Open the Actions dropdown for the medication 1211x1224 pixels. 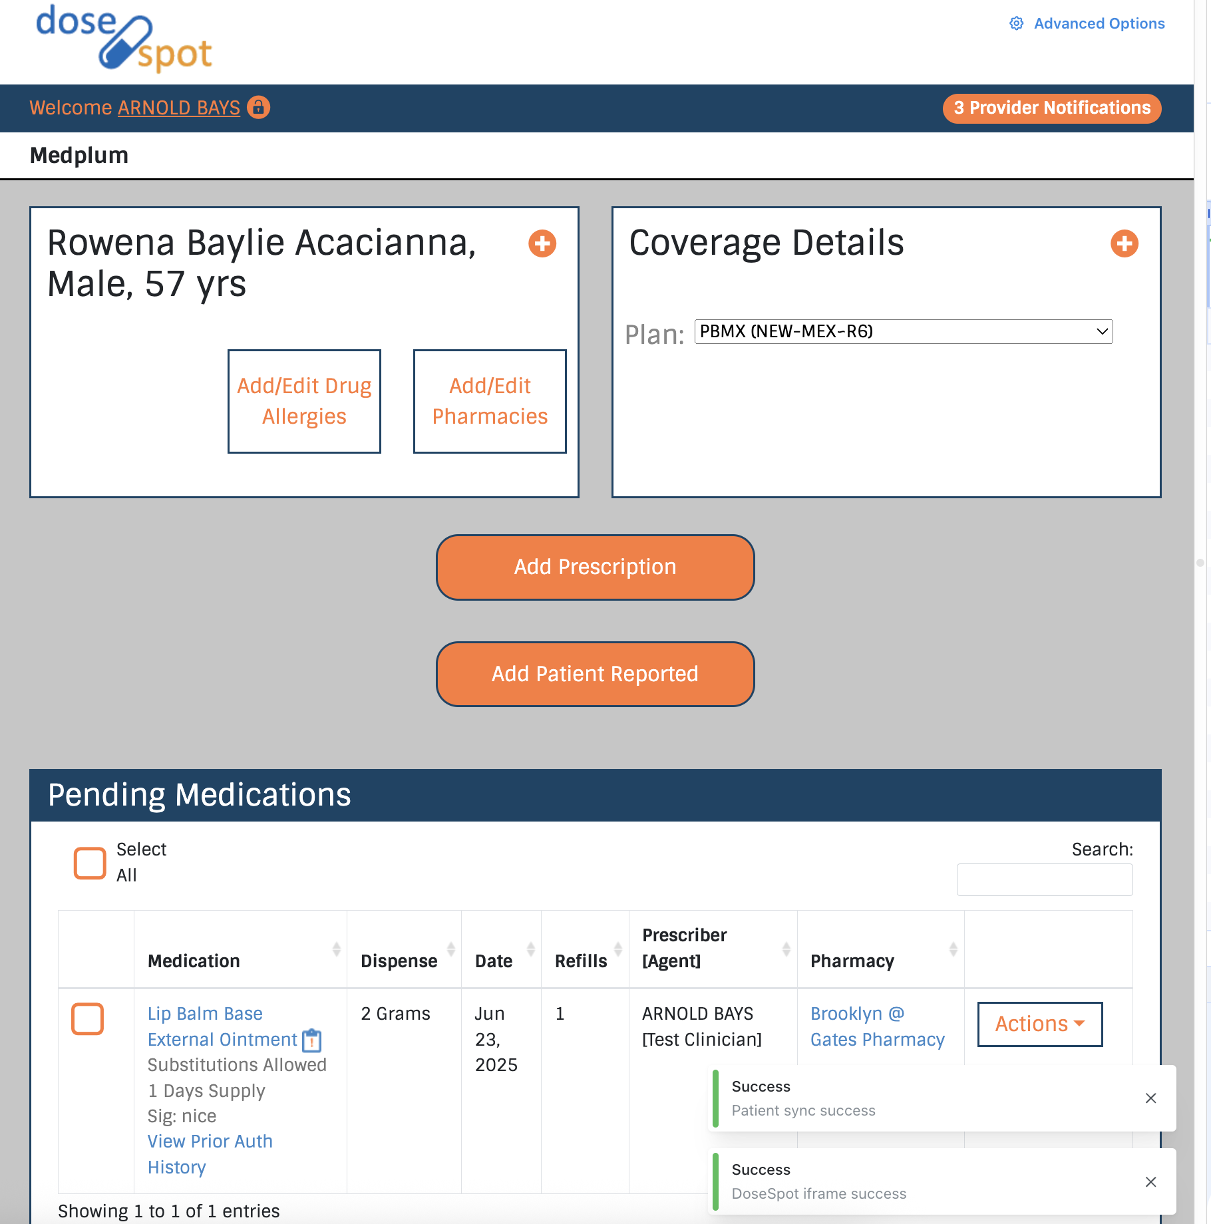click(x=1039, y=1024)
